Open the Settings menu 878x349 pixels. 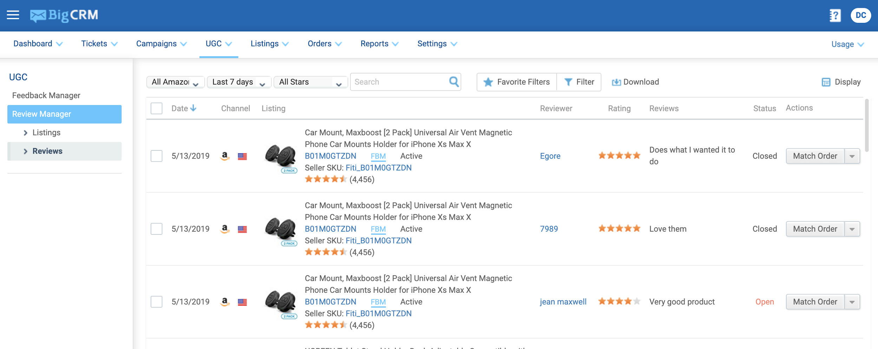(437, 44)
